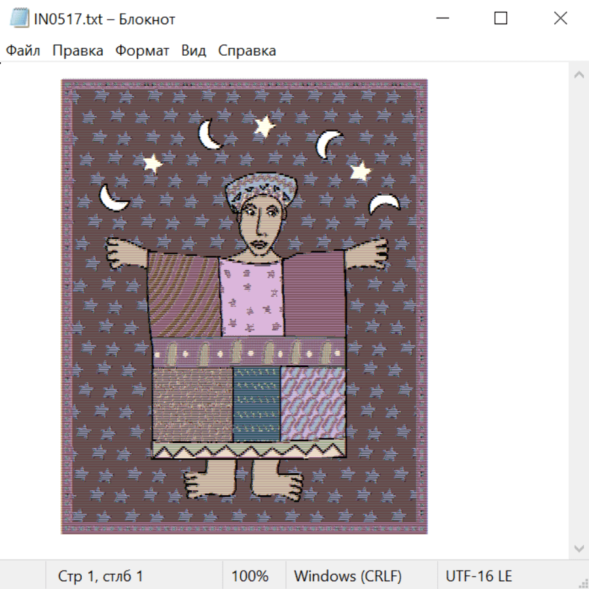
Task: Open the Файл menu
Action: 23,50
